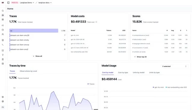Image resolution: width=192 pixels, height=110 pixels.
Task: Click the Home page title
Action: pos(10,9)
